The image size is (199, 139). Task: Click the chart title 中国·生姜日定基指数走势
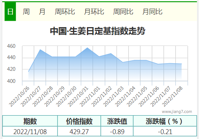tap(97, 31)
